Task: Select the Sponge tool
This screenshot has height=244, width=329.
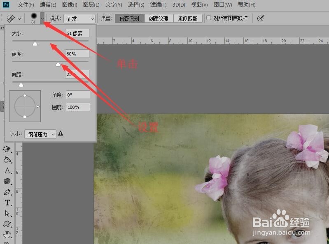Action: pos(7,181)
